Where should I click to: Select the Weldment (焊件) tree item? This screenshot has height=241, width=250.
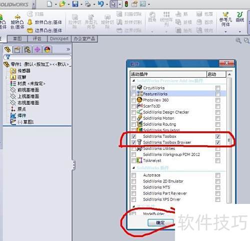tap(18, 115)
